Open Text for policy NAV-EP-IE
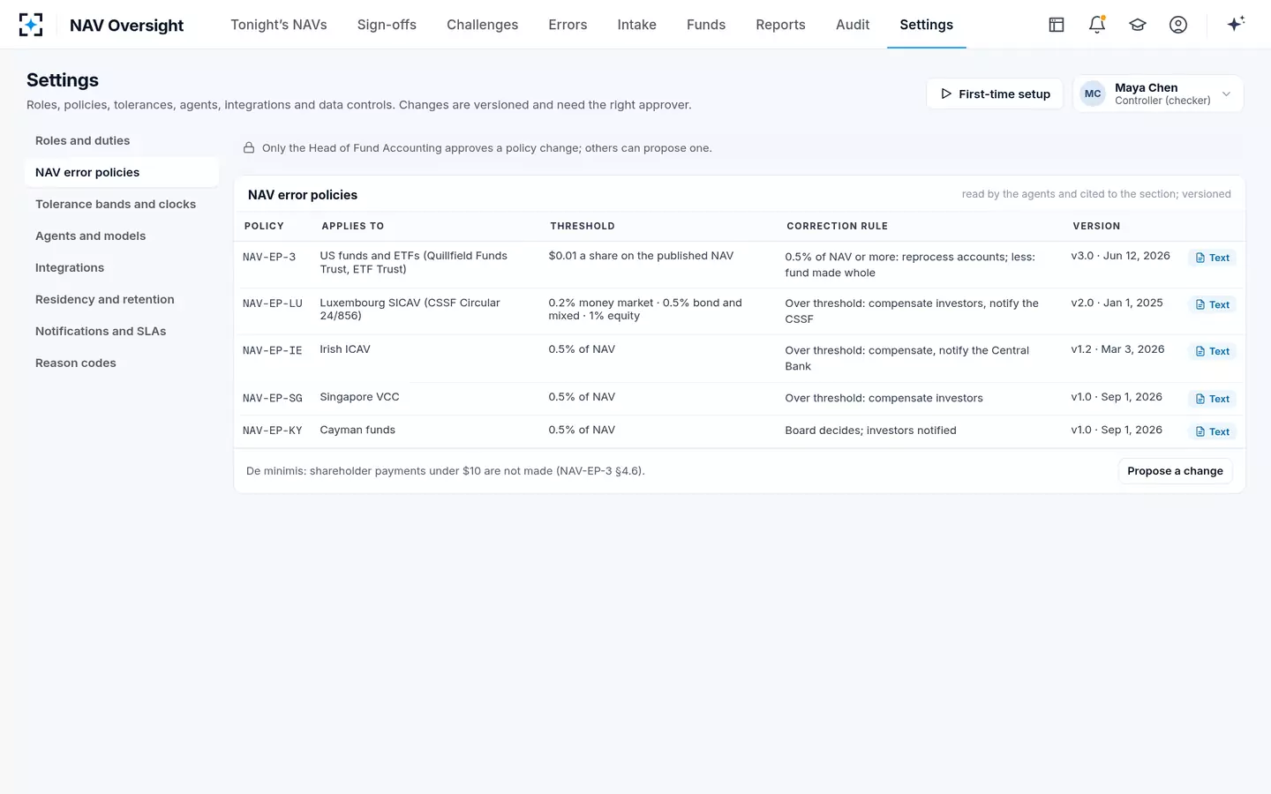 (x=1213, y=351)
